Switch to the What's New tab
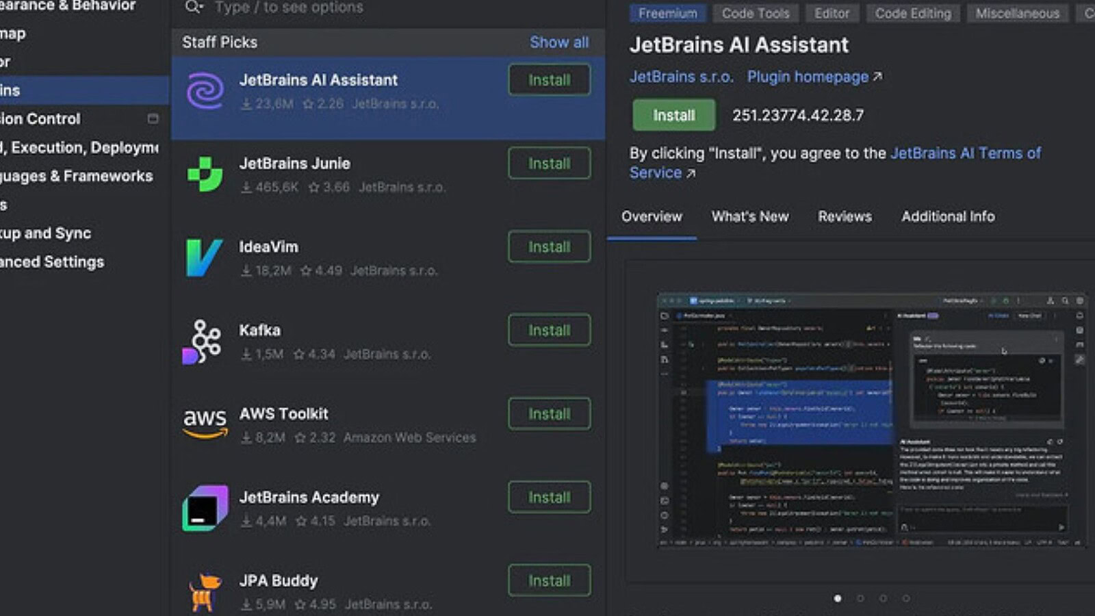 (x=750, y=216)
